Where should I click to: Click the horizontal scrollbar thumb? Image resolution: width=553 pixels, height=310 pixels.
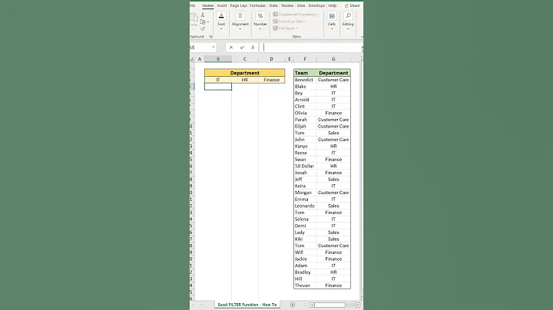pyautogui.click(x=329, y=305)
